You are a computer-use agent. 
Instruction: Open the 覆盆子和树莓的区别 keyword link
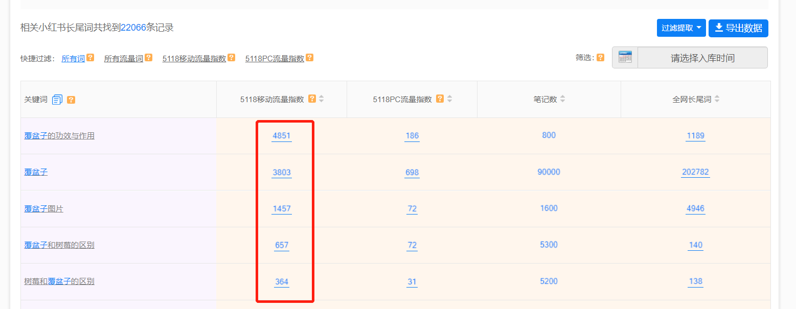[59, 245]
